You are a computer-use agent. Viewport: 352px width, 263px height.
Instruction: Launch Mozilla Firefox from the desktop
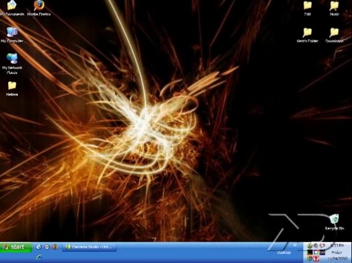(x=39, y=8)
